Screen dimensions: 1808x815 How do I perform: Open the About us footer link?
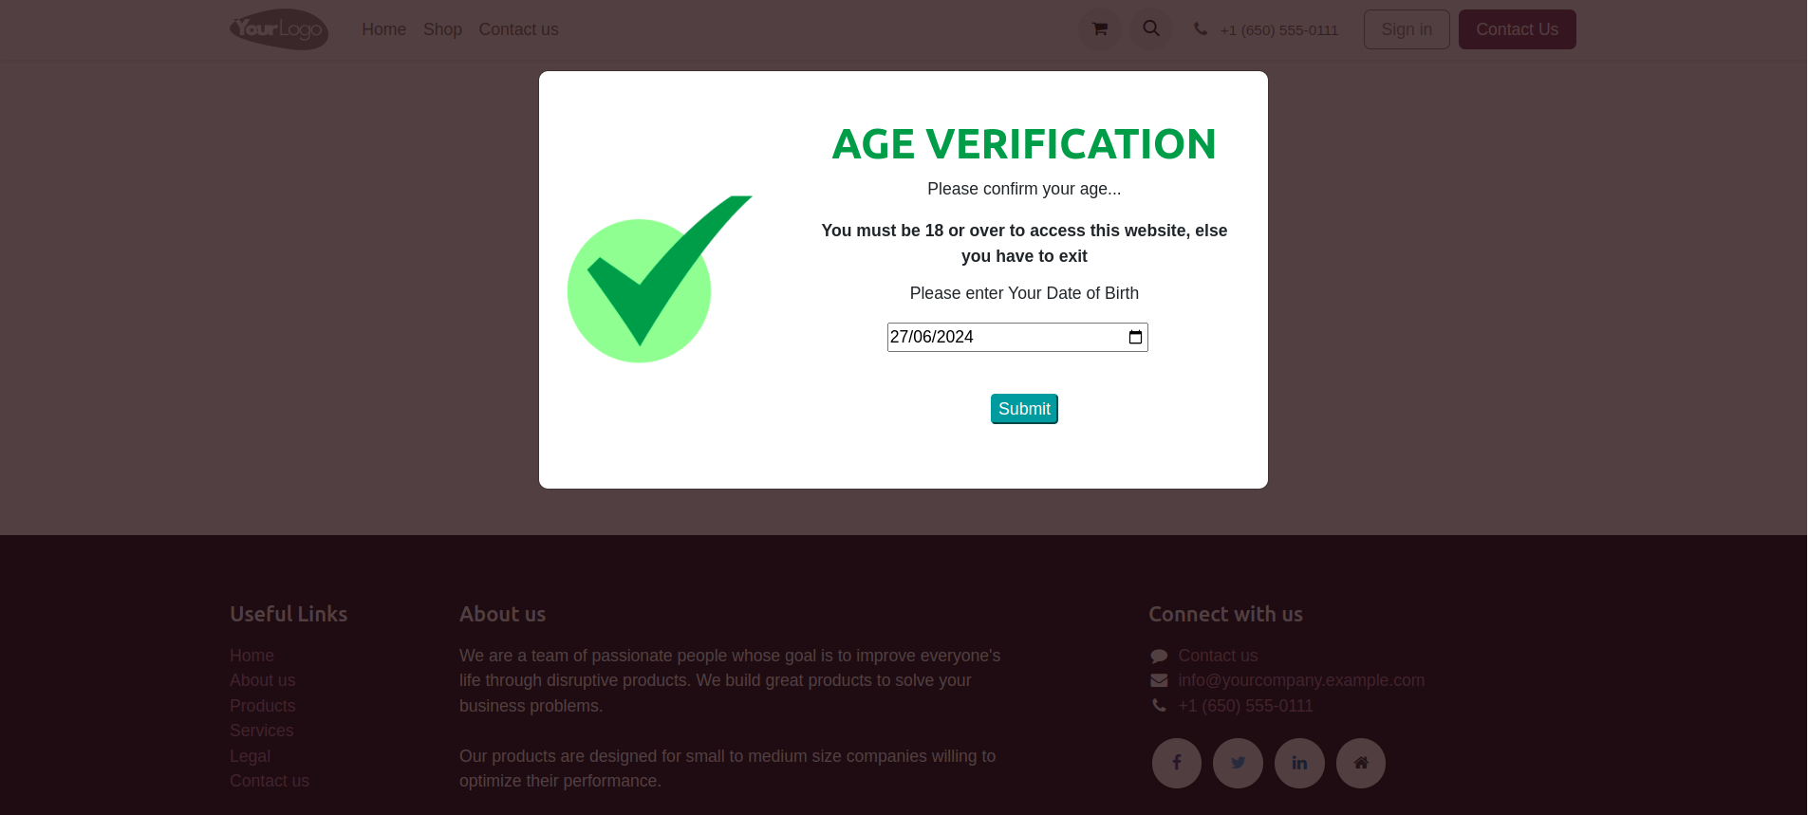262,680
